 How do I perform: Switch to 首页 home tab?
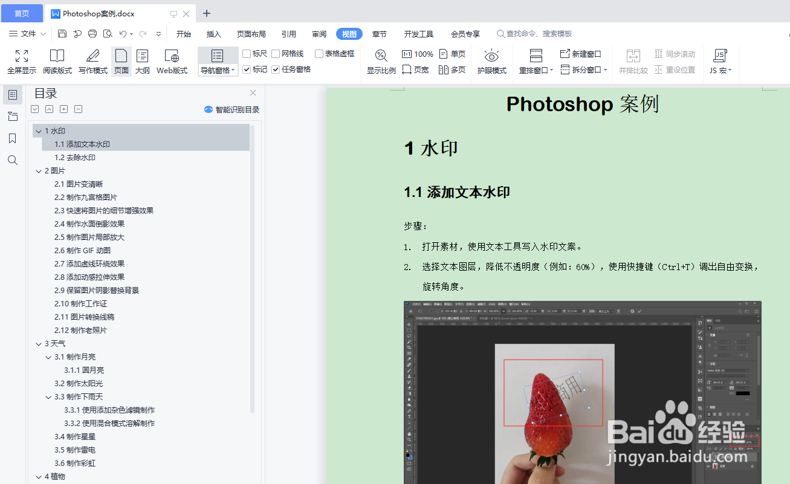[22, 13]
